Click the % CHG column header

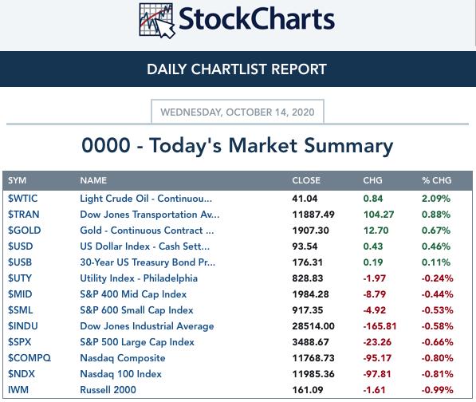click(x=437, y=180)
